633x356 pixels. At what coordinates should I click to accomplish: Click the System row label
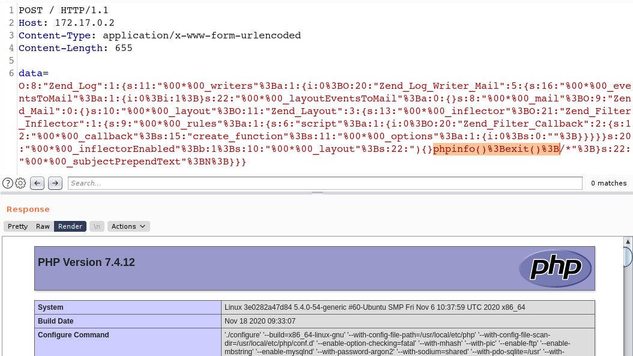50,307
